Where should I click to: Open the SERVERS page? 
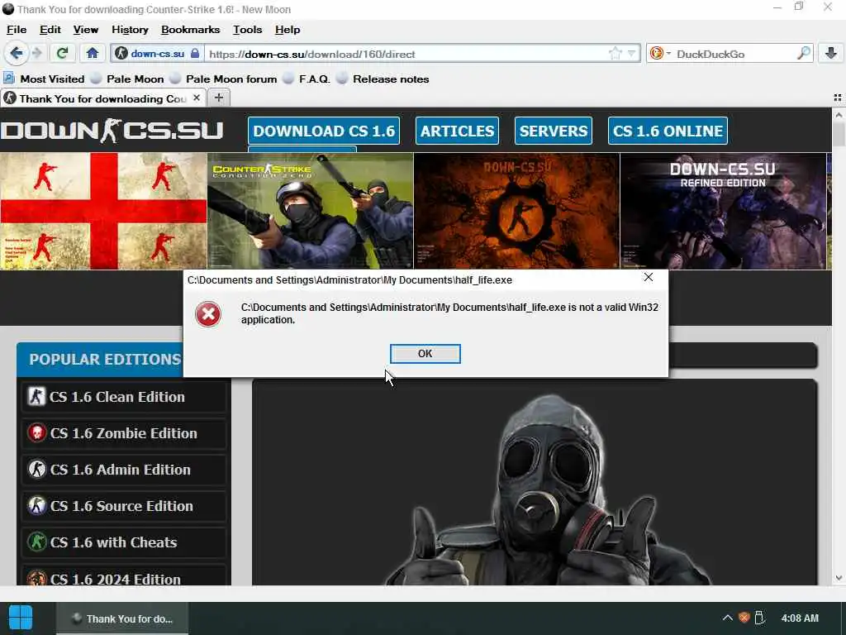pyautogui.click(x=553, y=131)
